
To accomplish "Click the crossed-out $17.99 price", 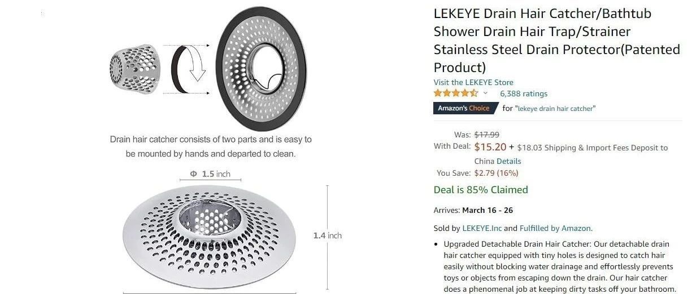I will pyautogui.click(x=486, y=135).
